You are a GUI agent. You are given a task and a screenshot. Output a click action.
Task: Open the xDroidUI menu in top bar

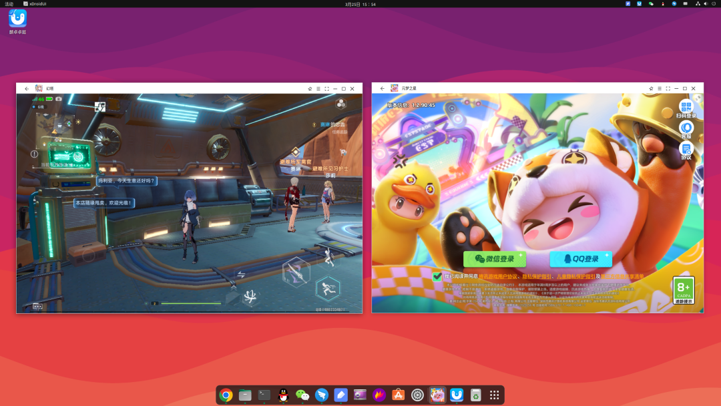(35, 4)
